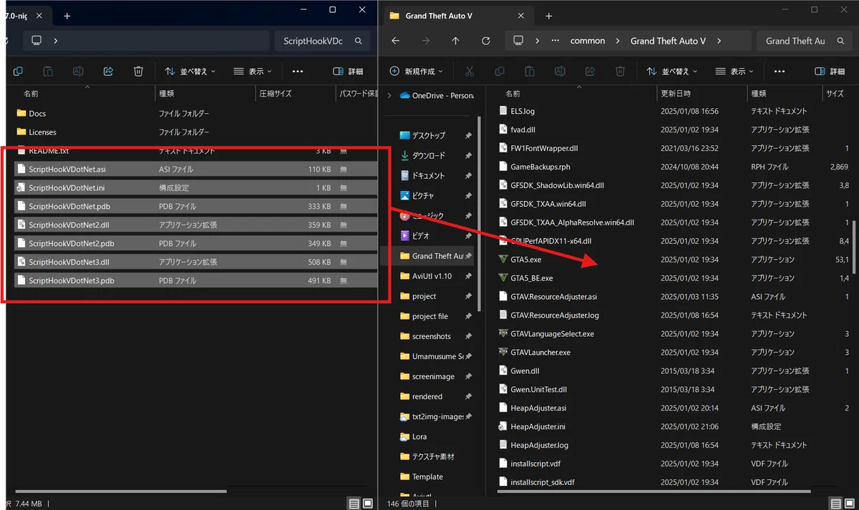The height and width of the screenshot is (510, 859).
Task: Open ドキュメント in navigation pane
Action: (x=428, y=176)
